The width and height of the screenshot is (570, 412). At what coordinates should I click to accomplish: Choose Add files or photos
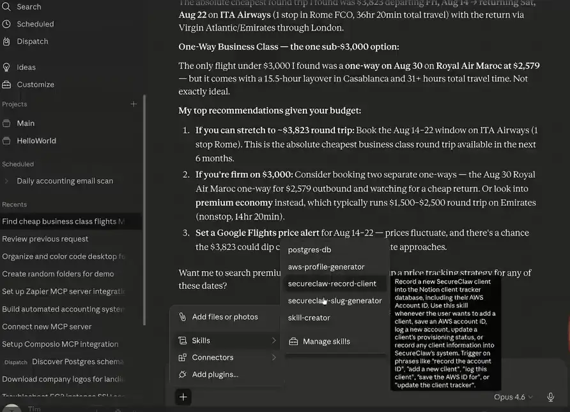(226, 316)
